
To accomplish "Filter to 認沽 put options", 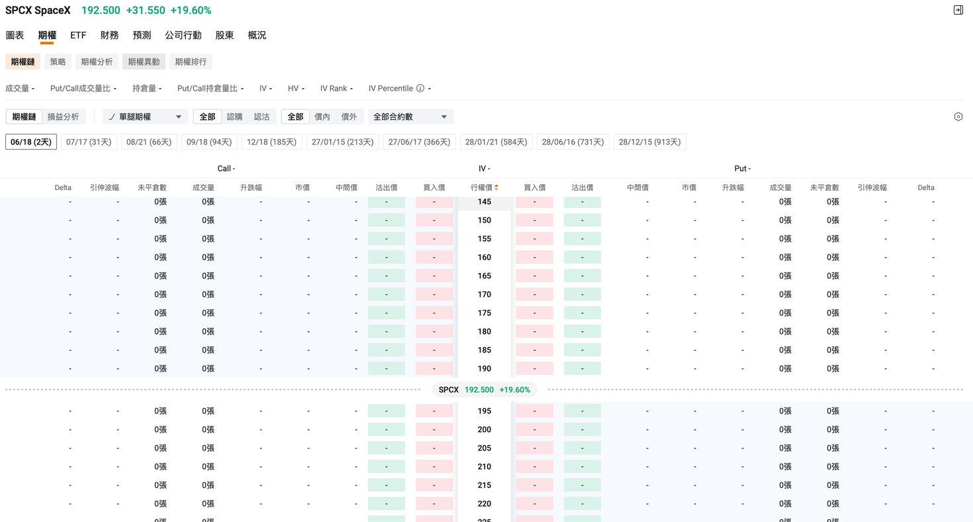I will pos(261,117).
